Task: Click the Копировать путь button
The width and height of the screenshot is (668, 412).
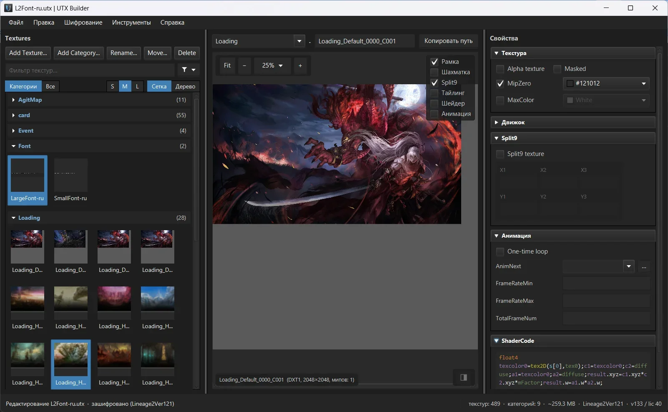Action: click(448, 41)
